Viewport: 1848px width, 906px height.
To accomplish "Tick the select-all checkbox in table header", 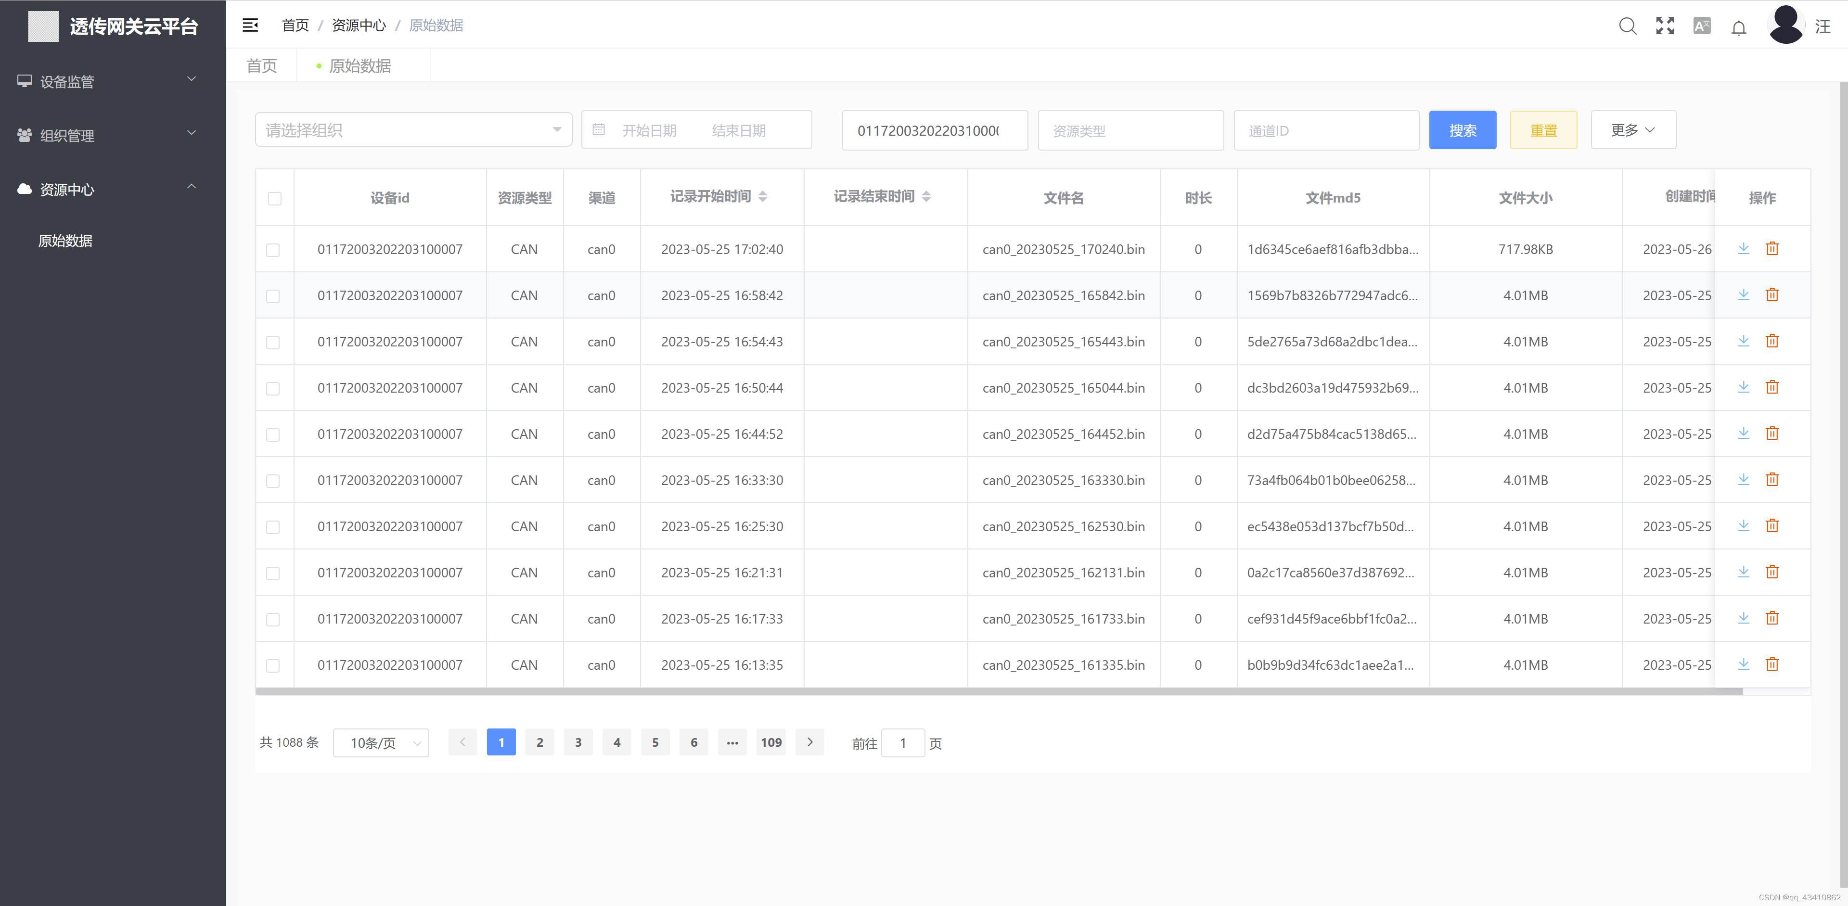I will [x=275, y=199].
